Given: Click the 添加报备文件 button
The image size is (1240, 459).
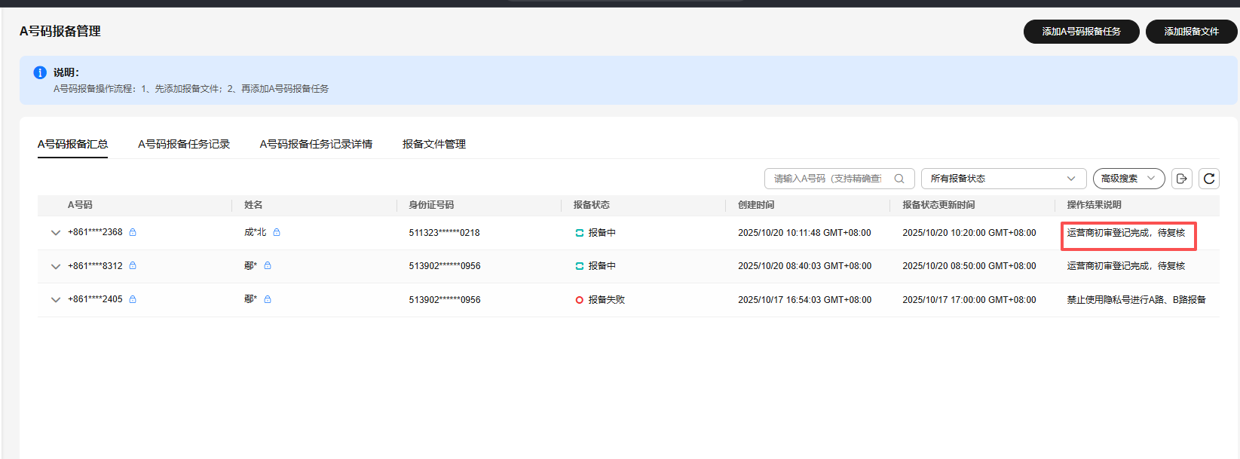Looking at the screenshot, I should pos(1191,32).
